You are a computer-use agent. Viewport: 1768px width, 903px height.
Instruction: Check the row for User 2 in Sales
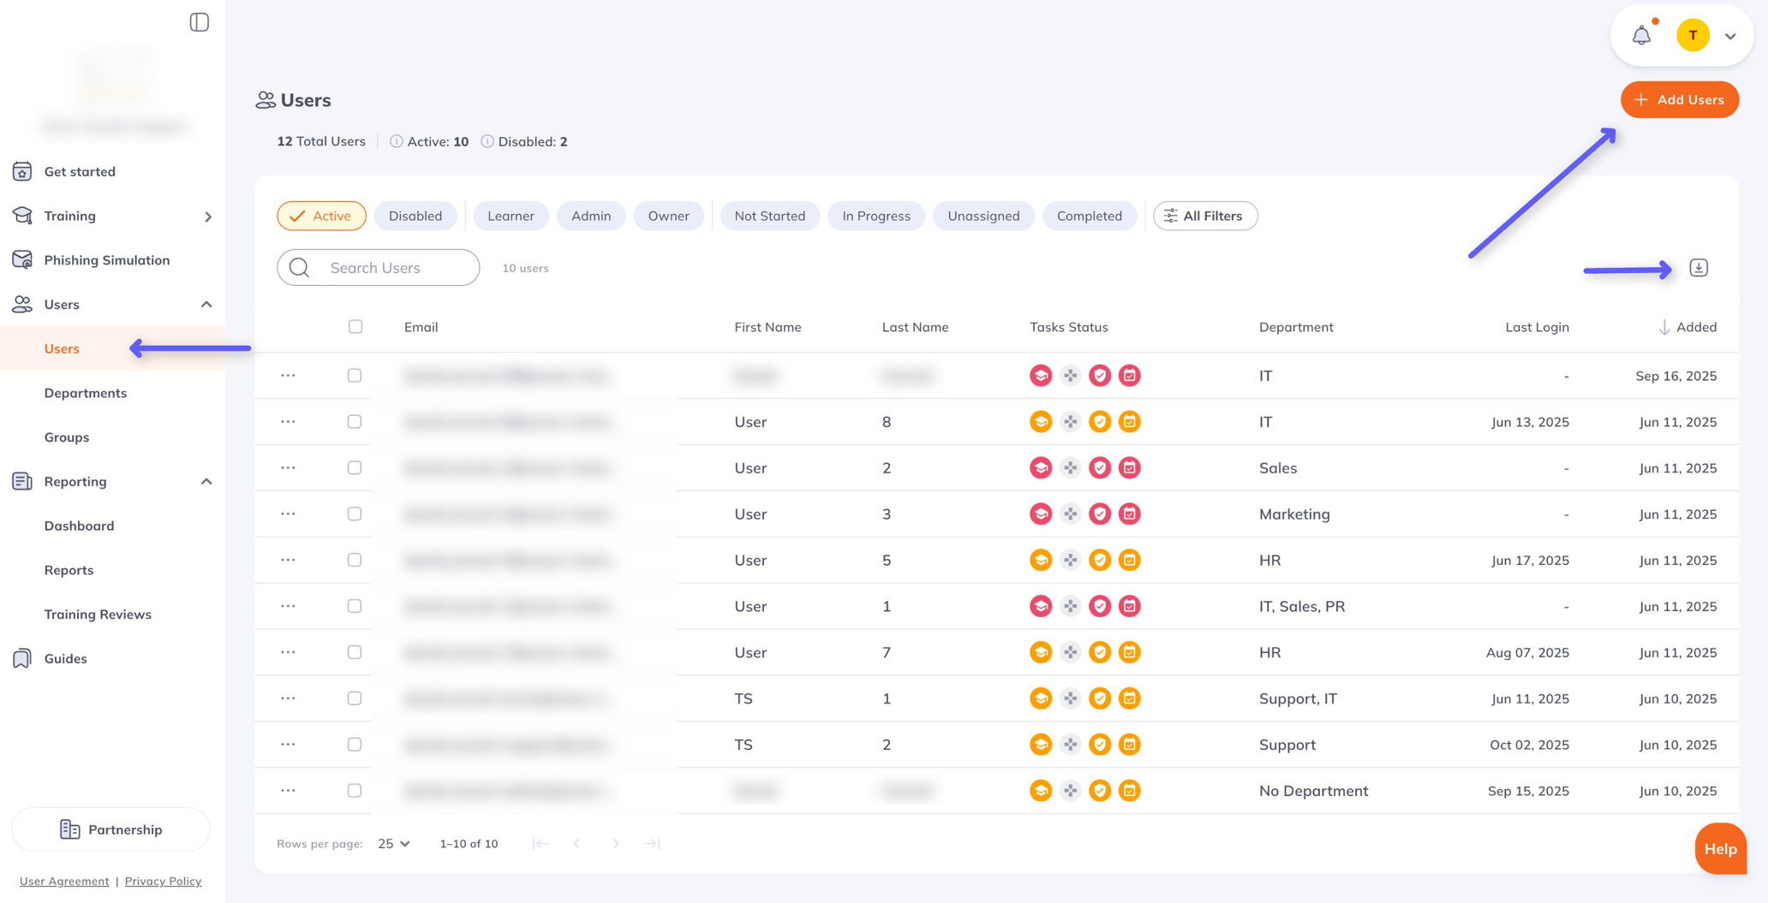pyautogui.click(x=355, y=468)
